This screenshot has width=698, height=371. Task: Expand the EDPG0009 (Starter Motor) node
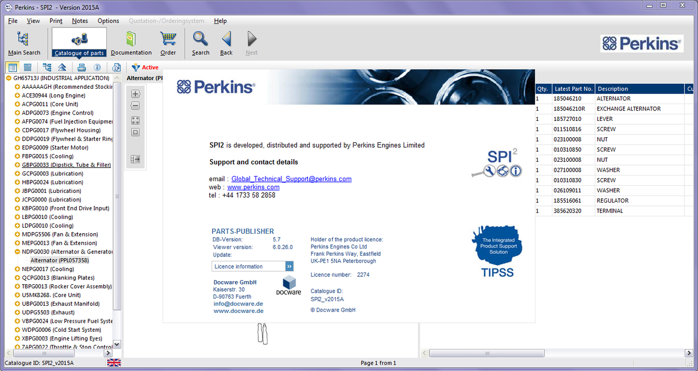pos(17,148)
